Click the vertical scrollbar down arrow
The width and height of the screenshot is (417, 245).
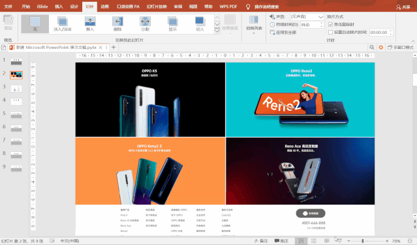415,215
